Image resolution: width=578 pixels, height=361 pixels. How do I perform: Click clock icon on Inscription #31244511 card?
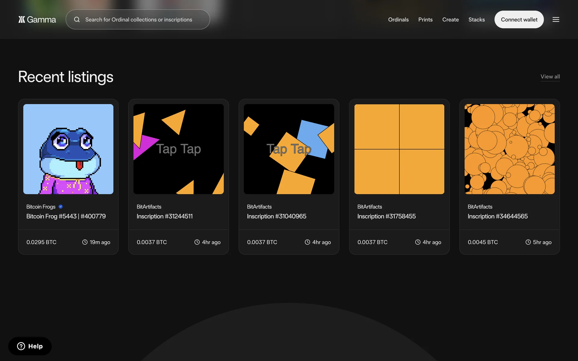(197, 242)
